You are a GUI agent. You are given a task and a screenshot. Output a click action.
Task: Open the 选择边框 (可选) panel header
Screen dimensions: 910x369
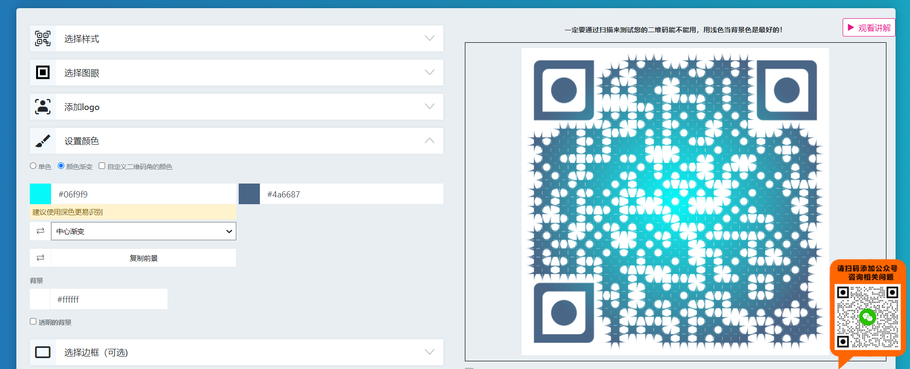coord(236,352)
